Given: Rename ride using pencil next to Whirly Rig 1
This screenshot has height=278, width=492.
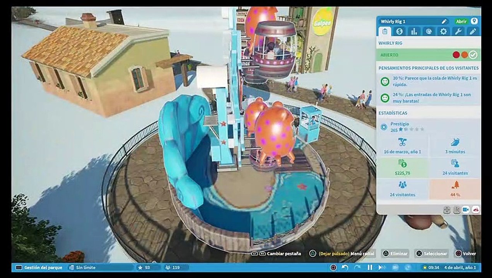Looking at the screenshot, I should pyautogui.click(x=444, y=22).
